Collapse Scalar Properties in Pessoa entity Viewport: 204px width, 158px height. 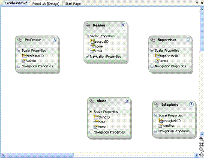click(87, 36)
